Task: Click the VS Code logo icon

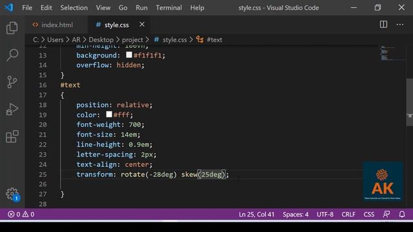Action: pyautogui.click(x=8, y=7)
